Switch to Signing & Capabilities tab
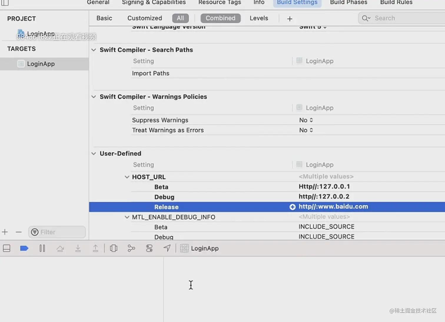 point(154,2)
